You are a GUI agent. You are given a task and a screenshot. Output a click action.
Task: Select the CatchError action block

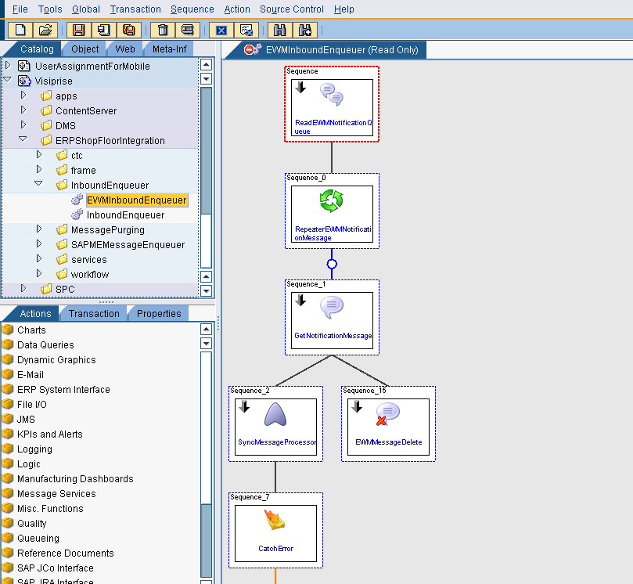[x=276, y=533]
